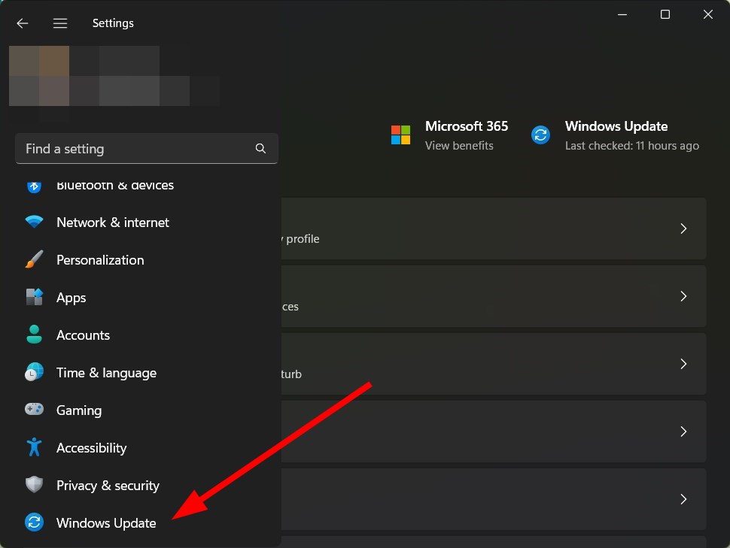
Task: Open Accessibility via its figure icon
Action: point(33,447)
